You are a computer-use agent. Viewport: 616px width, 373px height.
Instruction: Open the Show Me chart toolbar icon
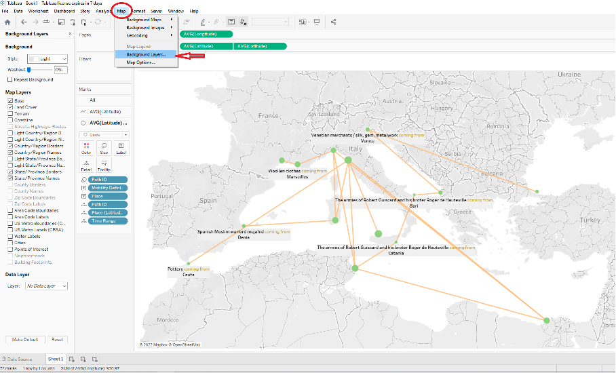[303, 22]
